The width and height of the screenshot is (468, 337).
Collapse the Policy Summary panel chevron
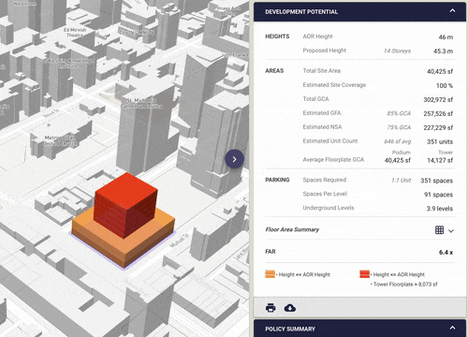pos(452,328)
